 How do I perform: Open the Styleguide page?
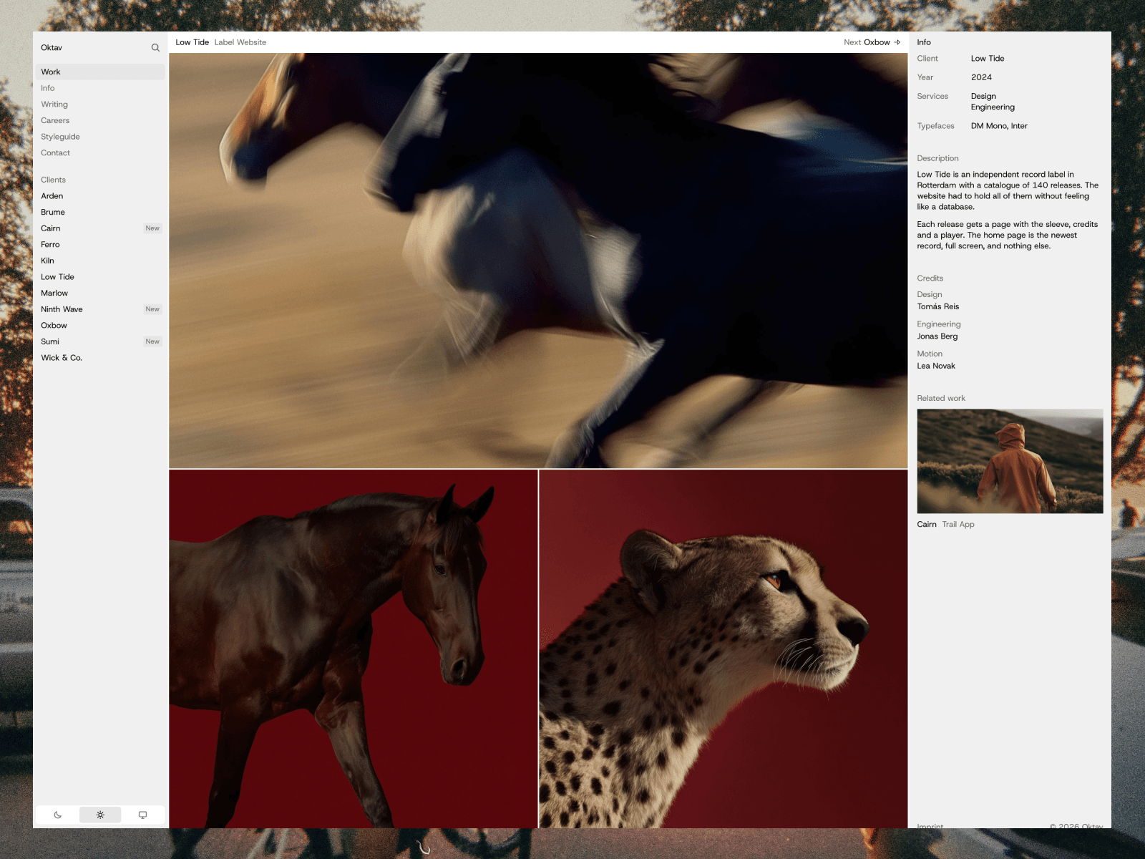100,137
